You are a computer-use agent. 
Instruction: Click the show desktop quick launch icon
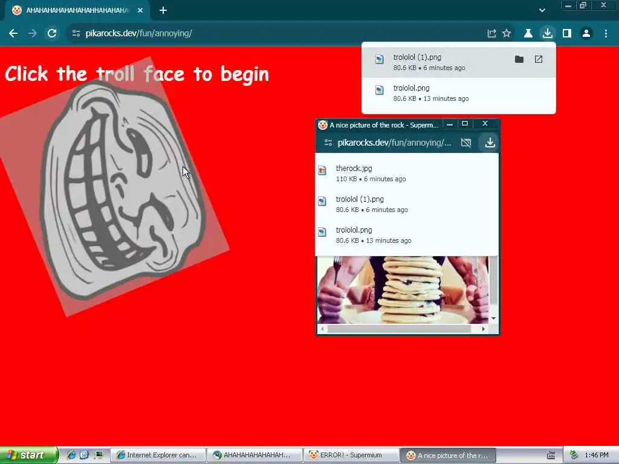coord(99,455)
